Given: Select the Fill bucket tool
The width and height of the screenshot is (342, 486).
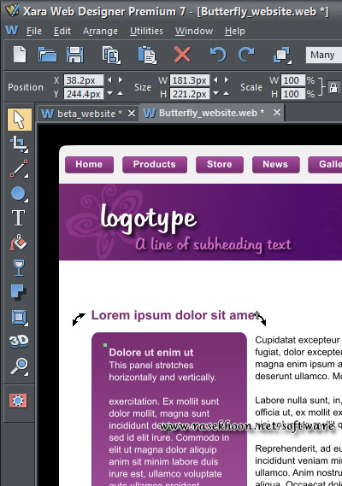Looking at the screenshot, I should pos(18,243).
